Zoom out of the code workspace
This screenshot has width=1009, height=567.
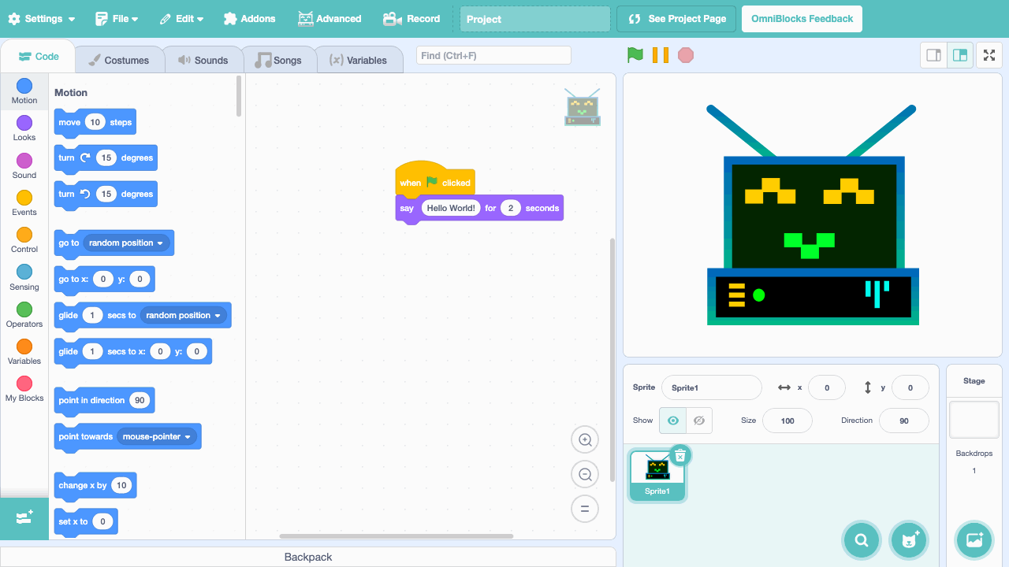click(x=585, y=475)
